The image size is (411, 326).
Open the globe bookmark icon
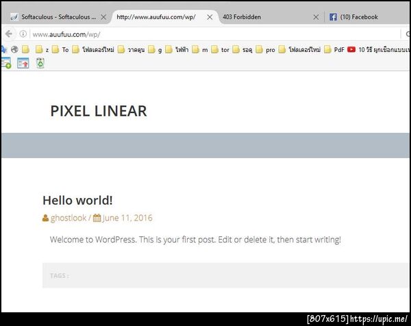[14, 49]
